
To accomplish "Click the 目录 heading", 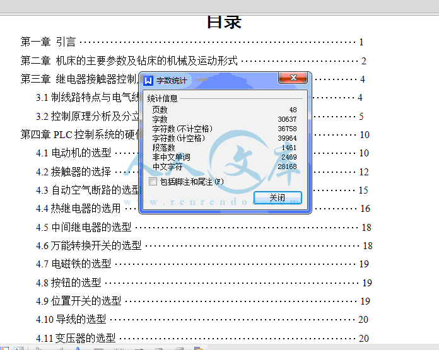I will pos(224,22).
